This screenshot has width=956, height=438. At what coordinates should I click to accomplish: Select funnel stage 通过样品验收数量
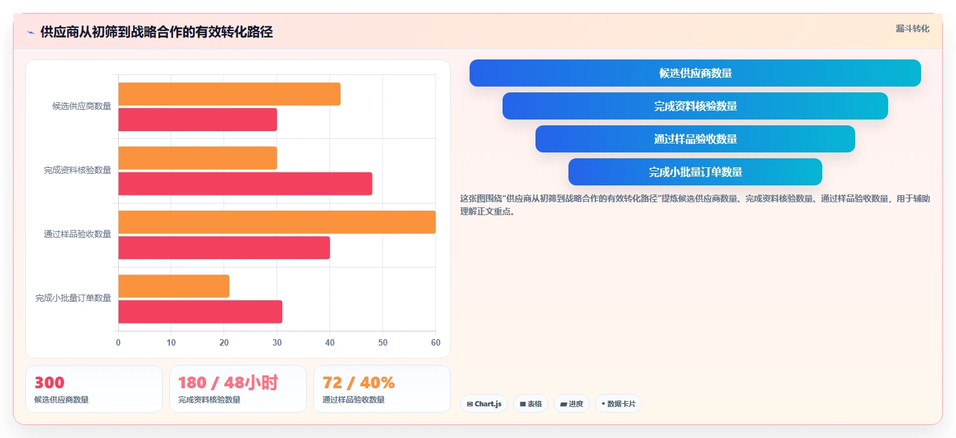(695, 139)
